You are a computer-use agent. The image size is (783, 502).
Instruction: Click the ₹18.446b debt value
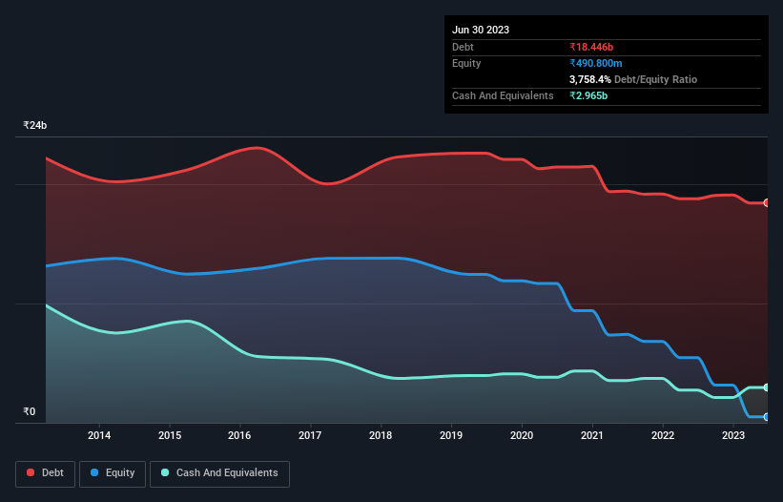(591, 47)
